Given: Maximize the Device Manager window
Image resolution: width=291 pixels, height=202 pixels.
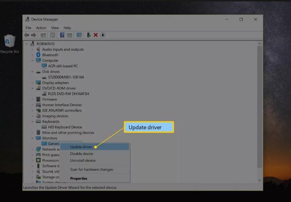Looking at the screenshot, I should pyautogui.click(x=241, y=20).
